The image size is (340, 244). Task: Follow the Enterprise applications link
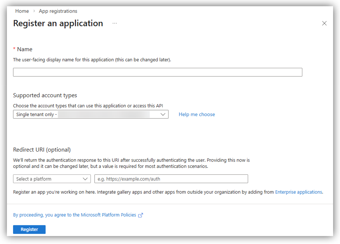[299, 192]
